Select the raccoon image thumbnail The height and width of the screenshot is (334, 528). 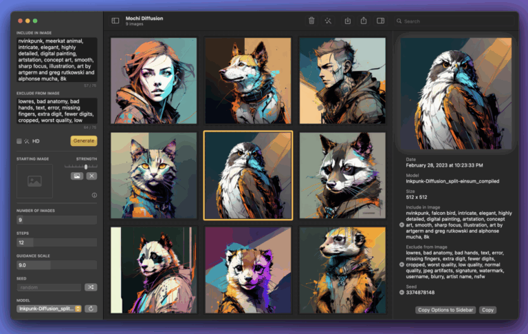pos(342,175)
